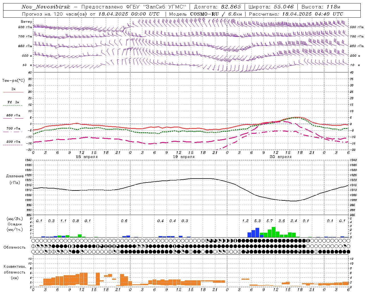Click the Ветер wind section label

26,22
